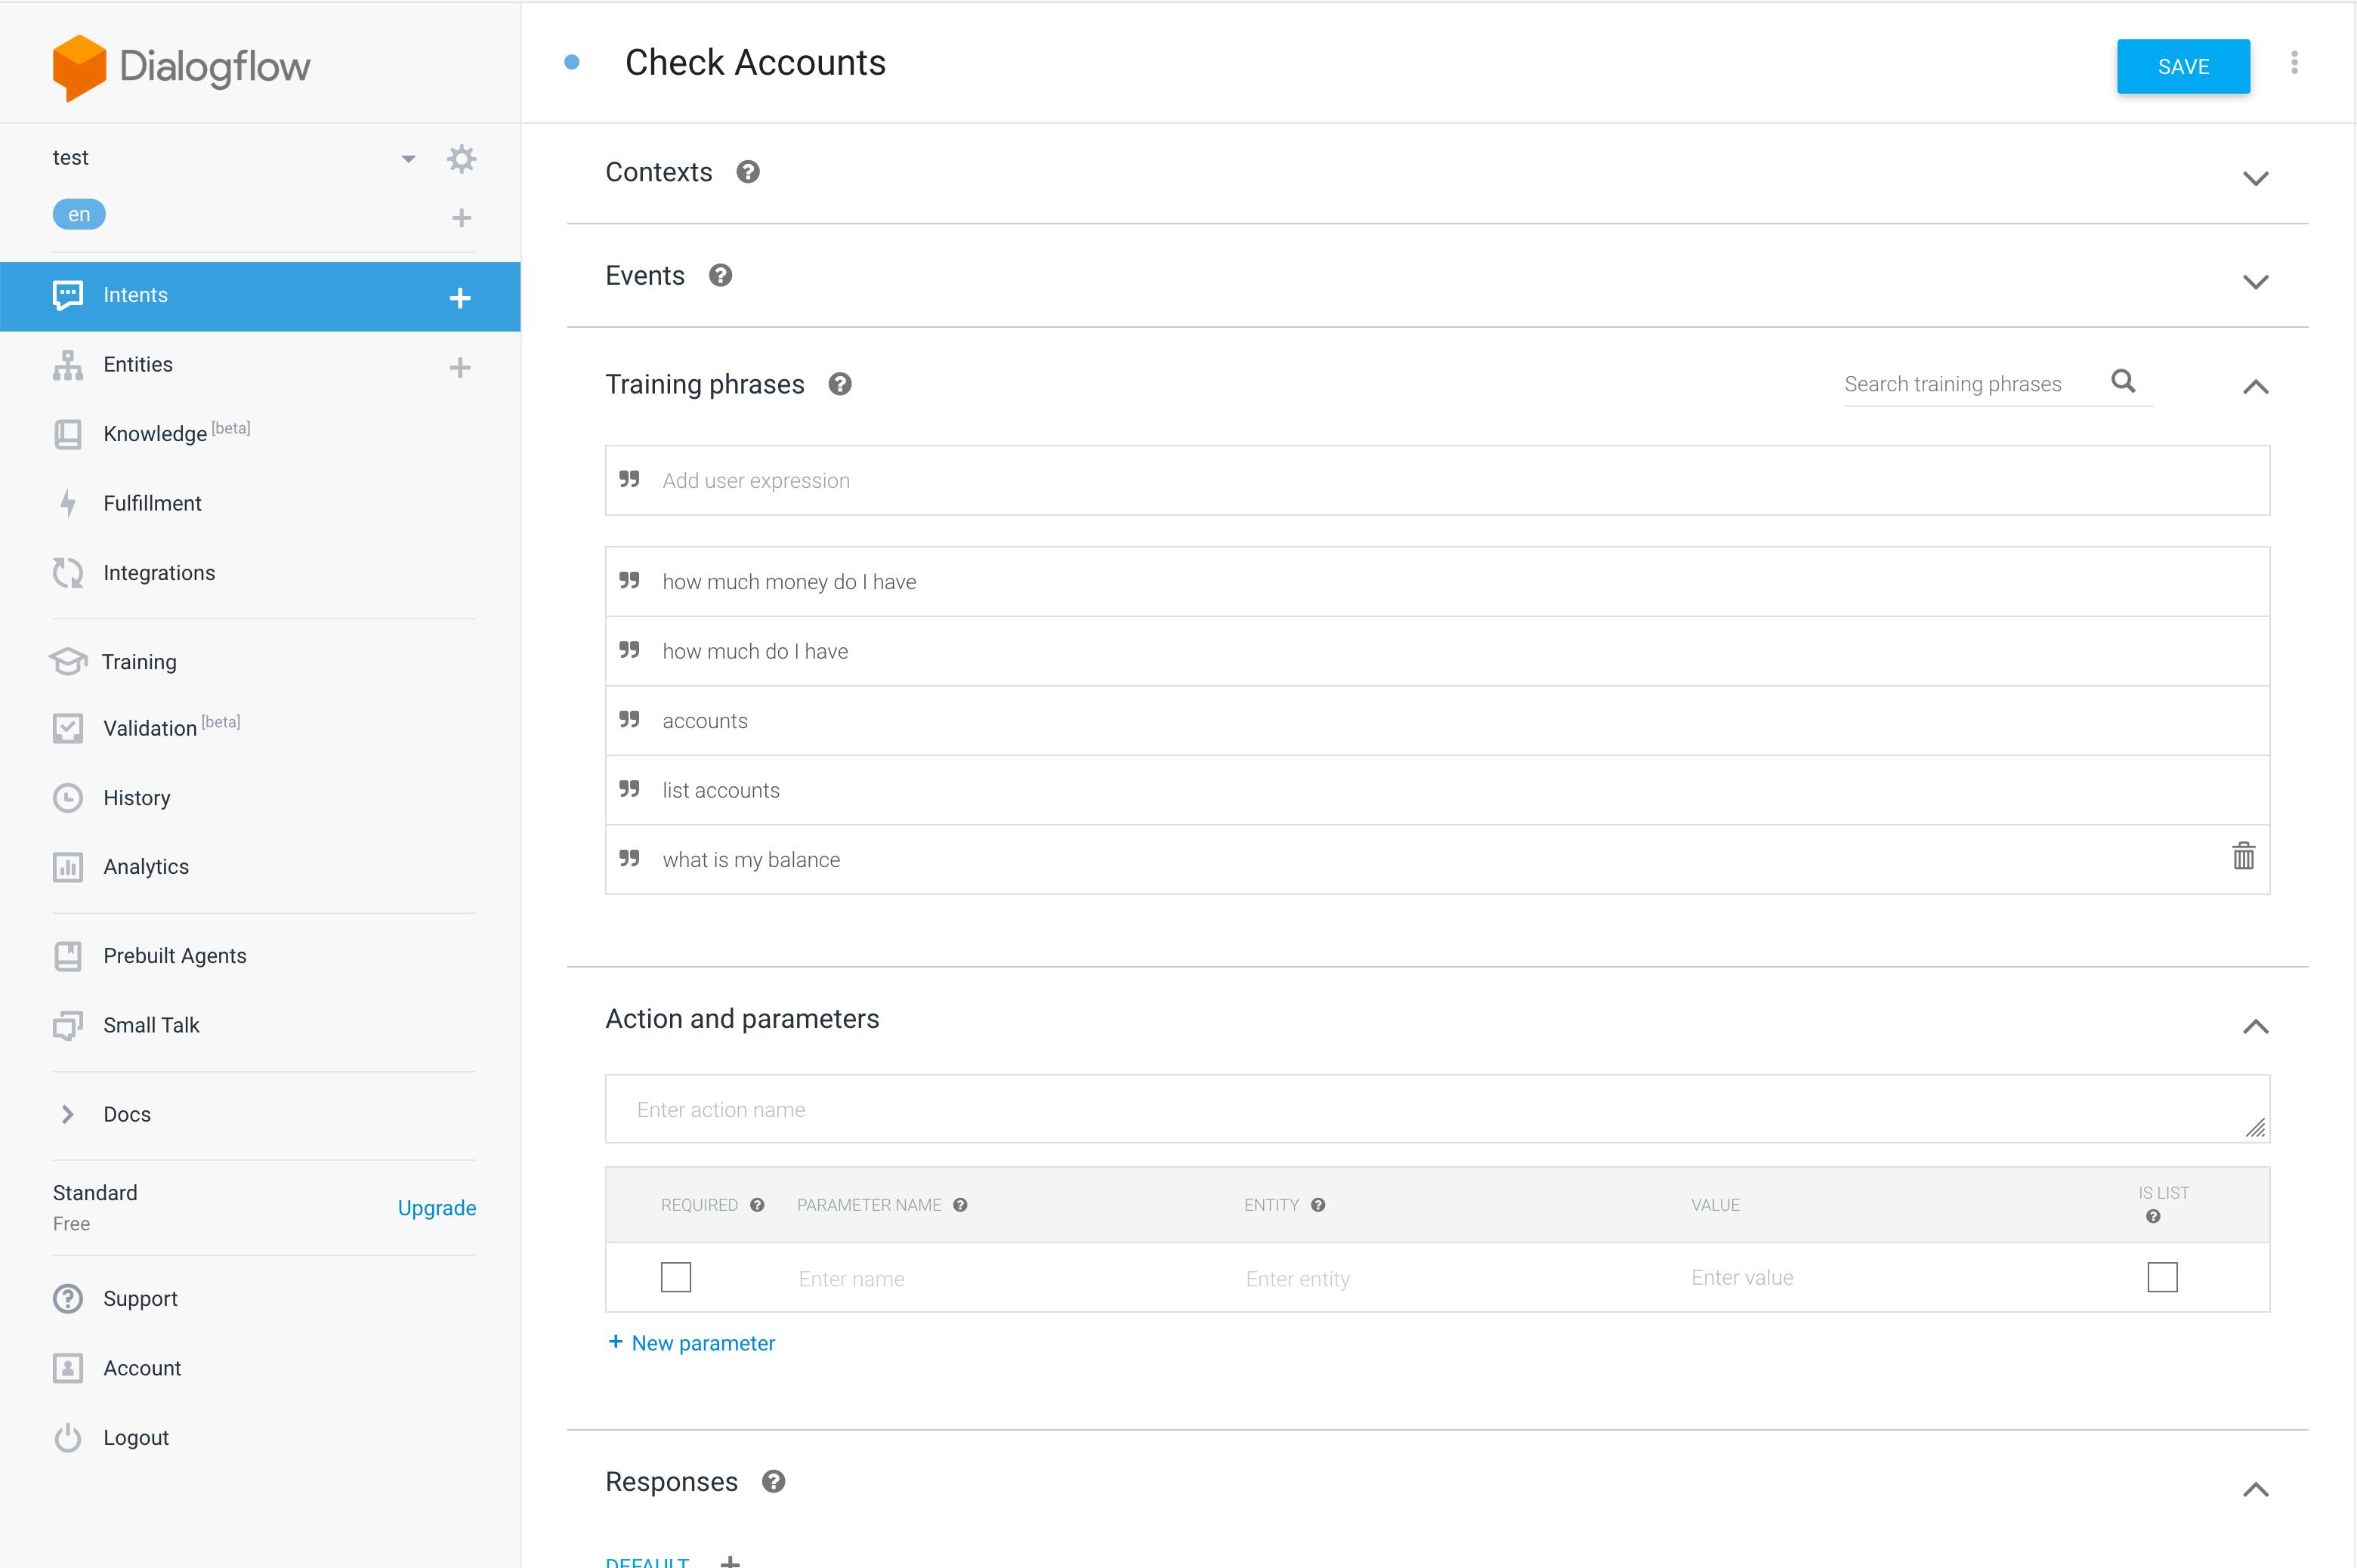Go to the Integrations page
This screenshot has height=1568, width=2357.
coord(159,573)
